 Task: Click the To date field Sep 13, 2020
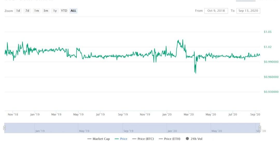tap(248, 11)
